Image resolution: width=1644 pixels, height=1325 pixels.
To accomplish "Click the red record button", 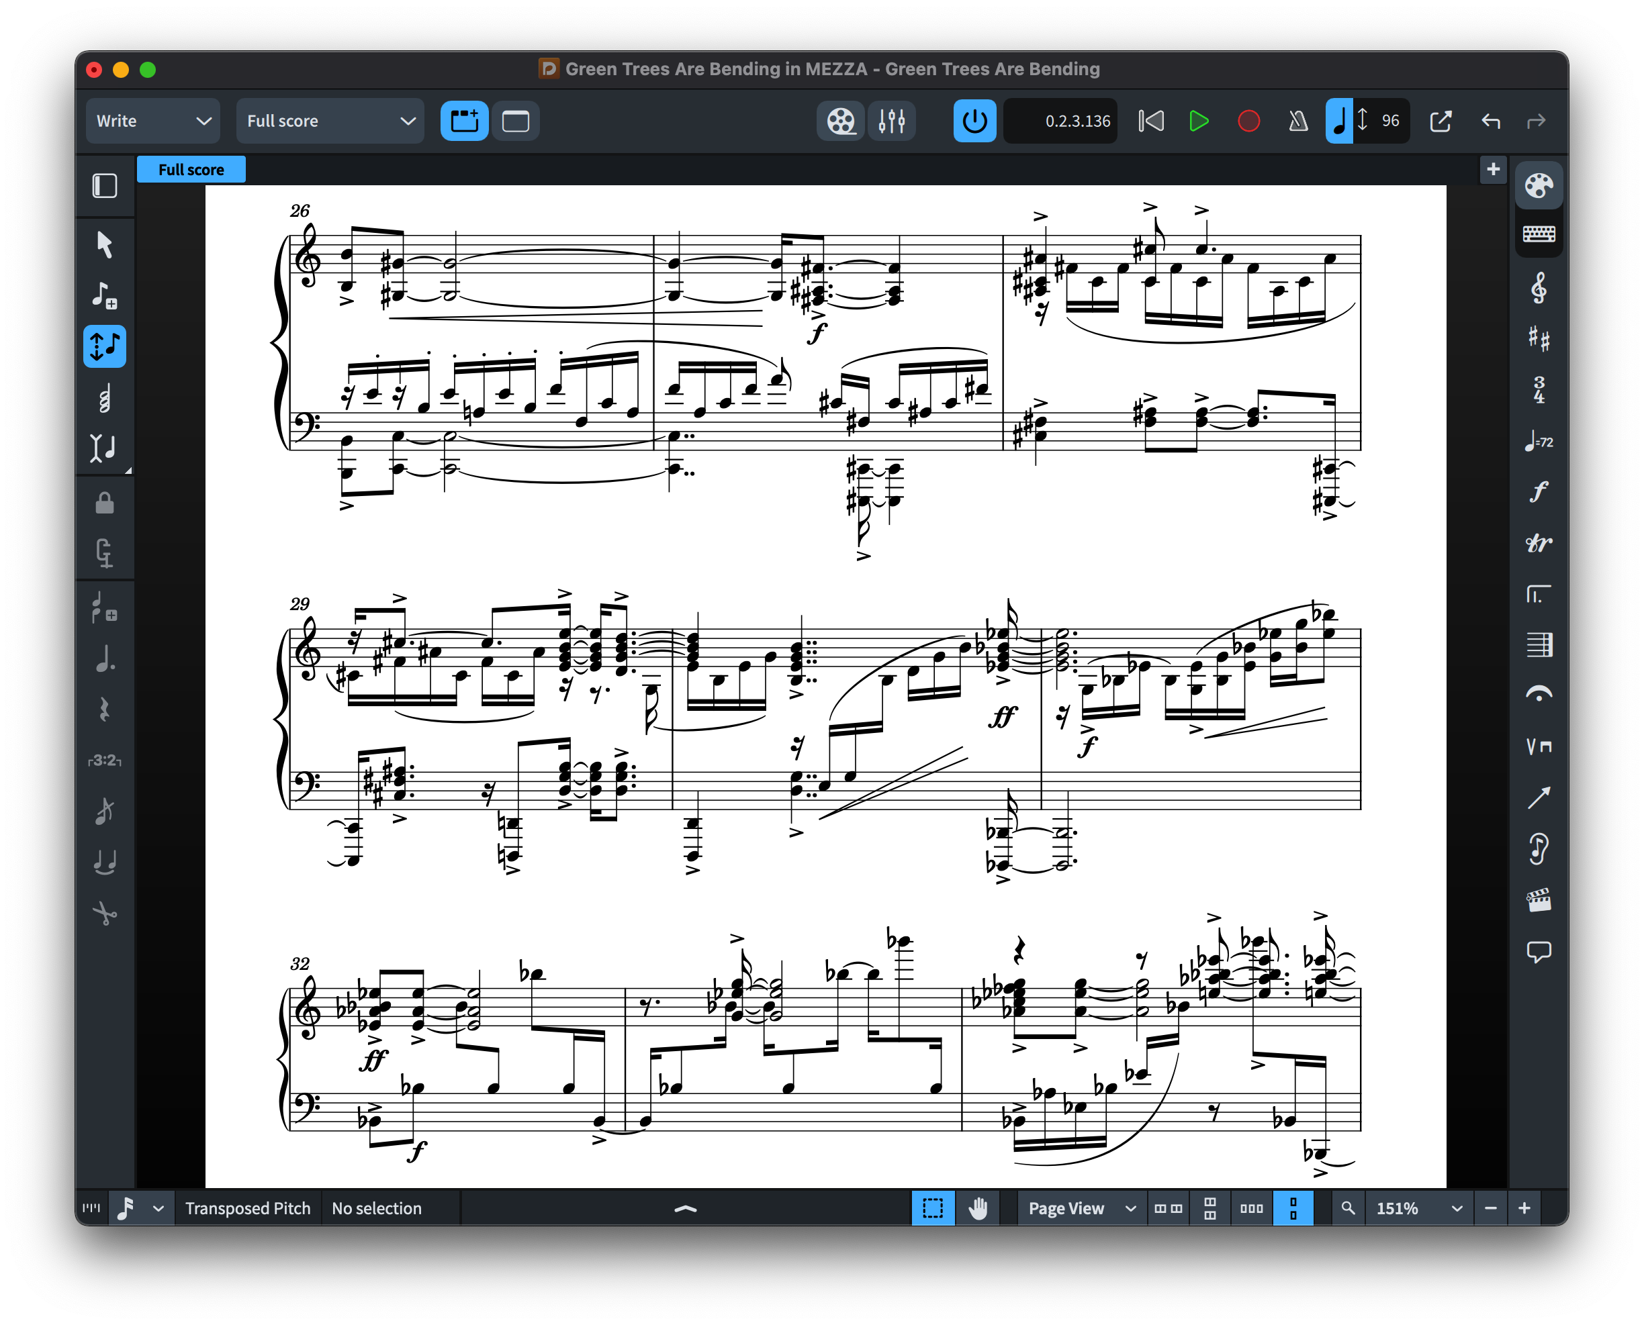I will pyautogui.click(x=1248, y=121).
